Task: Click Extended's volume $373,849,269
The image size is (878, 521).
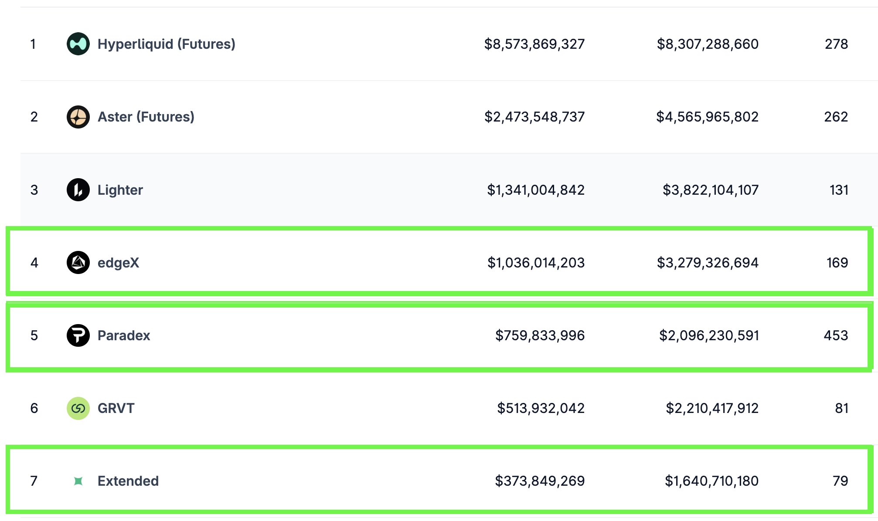Action: [539, 481]
